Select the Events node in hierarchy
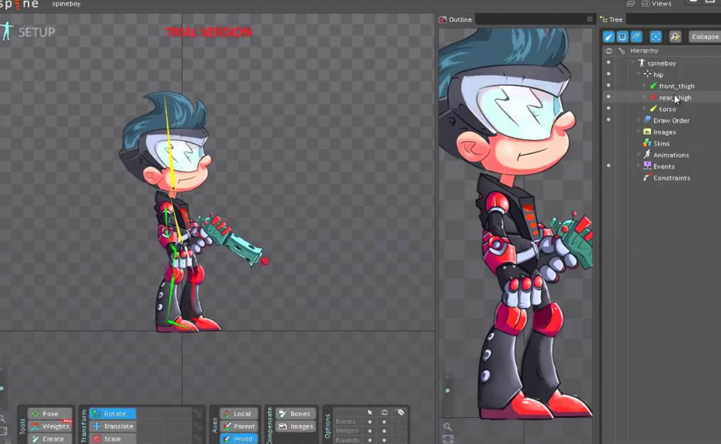Image resolution: width=721 pixels, height=444 pixels. (x=664, y=166)
